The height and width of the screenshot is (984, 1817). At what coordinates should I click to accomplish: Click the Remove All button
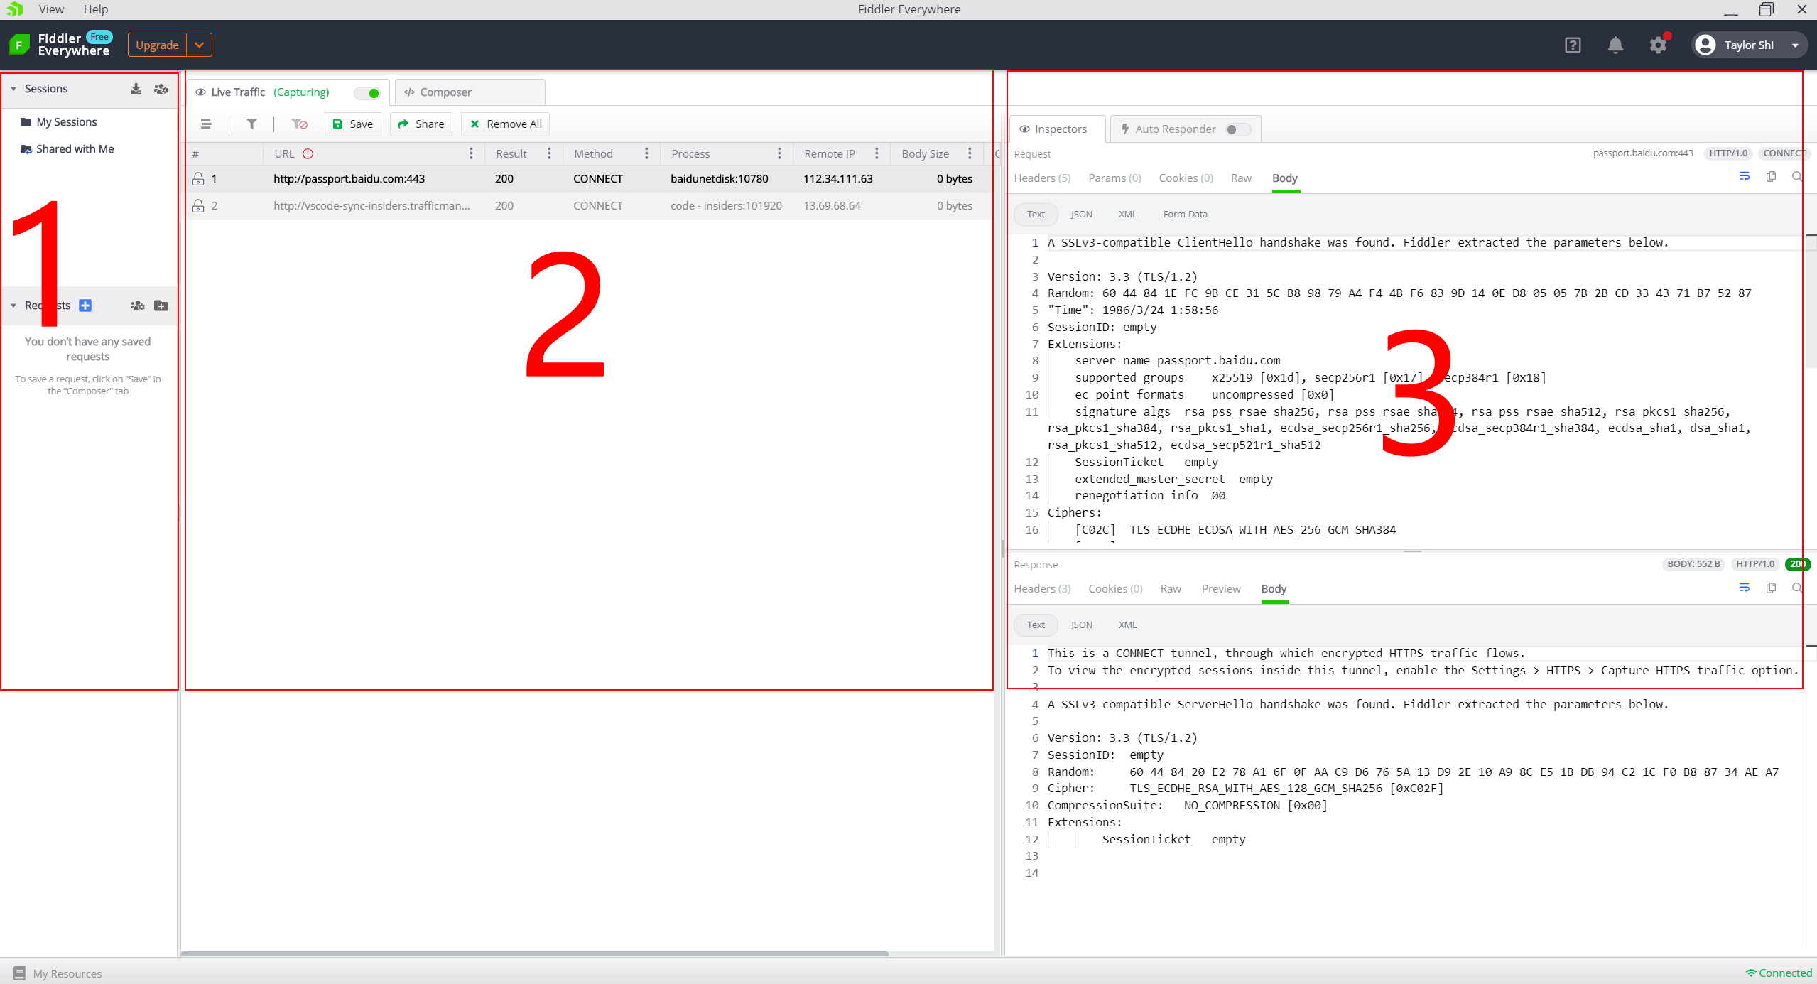505,124
